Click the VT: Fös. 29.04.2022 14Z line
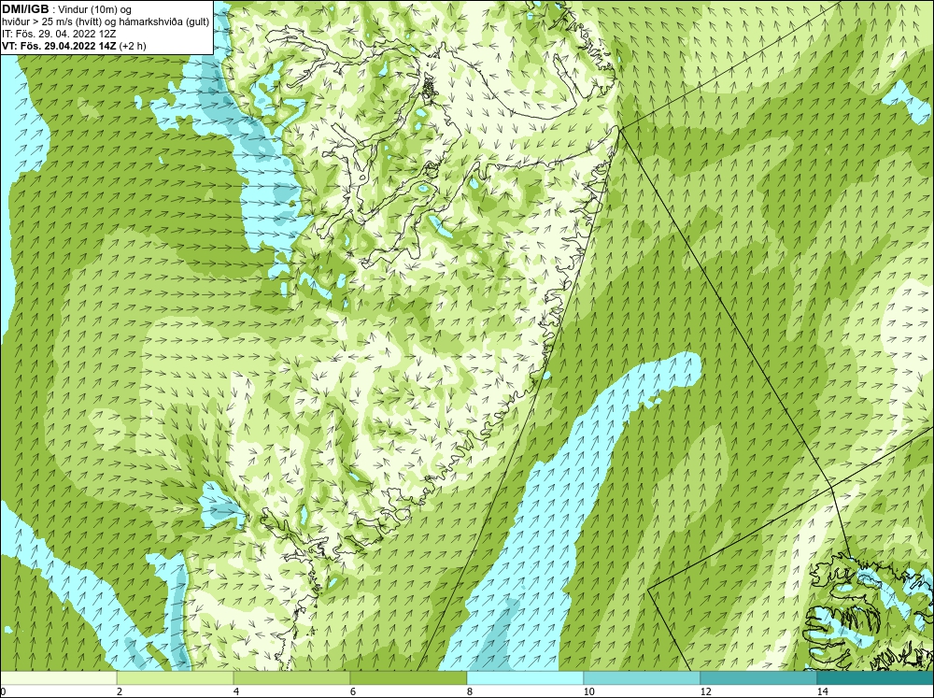934x698 pixels. click(74, 46)
